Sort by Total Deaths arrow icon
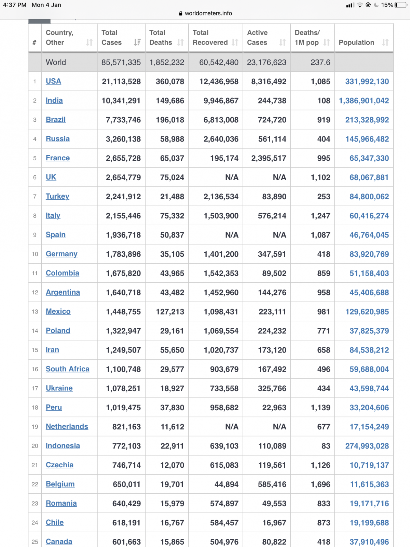The height and width of the screenshot is (547, 410). point(180,42)
